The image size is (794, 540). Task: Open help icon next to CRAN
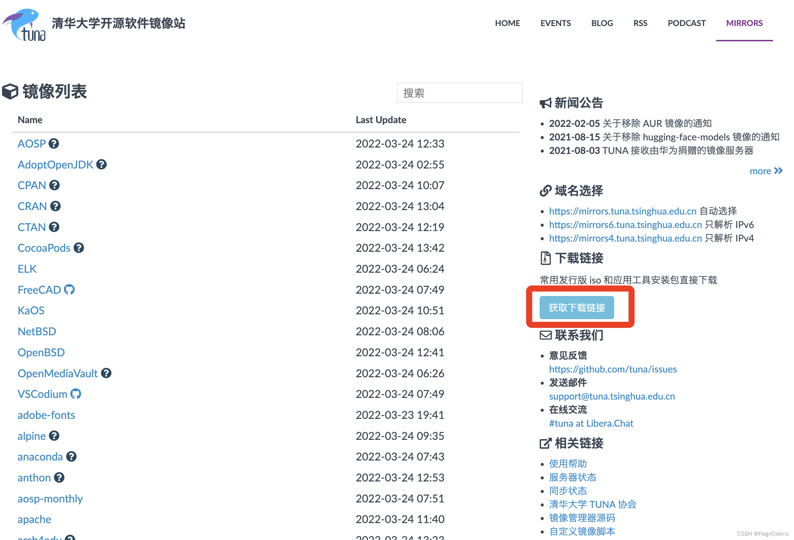point(55,206)
